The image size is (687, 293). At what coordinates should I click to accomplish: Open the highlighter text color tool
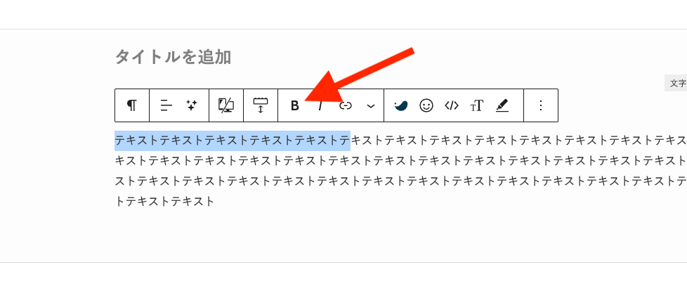coord(502,105)
